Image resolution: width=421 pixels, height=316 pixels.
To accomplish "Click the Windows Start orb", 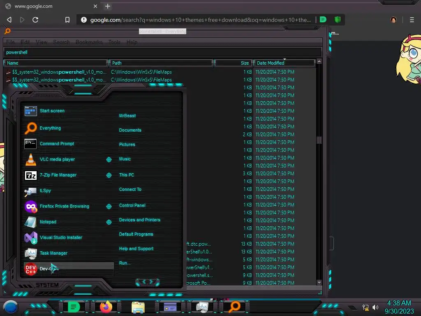I will pos(11,307).
